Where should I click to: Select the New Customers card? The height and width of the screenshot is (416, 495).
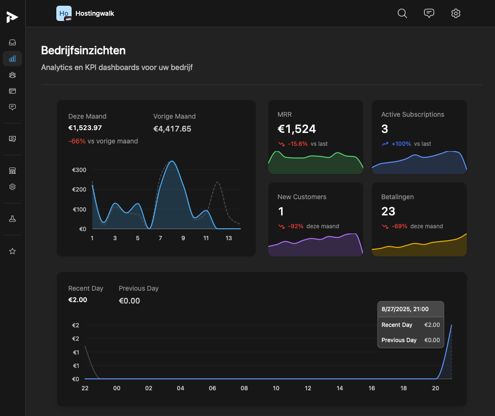pos(316,219)
